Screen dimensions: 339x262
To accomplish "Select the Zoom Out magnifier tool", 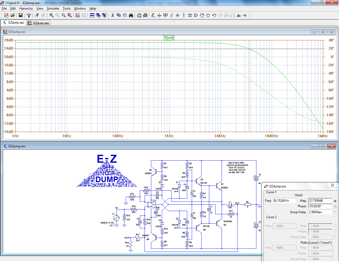I will pyautogui.click(x=64, y=15).
